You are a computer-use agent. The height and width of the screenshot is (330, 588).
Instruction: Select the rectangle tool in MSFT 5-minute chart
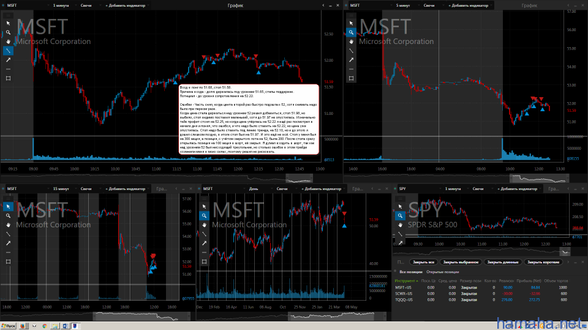[351, 78]
